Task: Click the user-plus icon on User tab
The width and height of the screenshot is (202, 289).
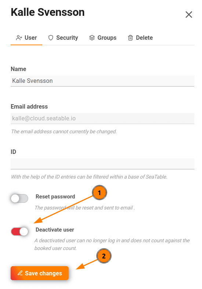Action: coord(19,38)
